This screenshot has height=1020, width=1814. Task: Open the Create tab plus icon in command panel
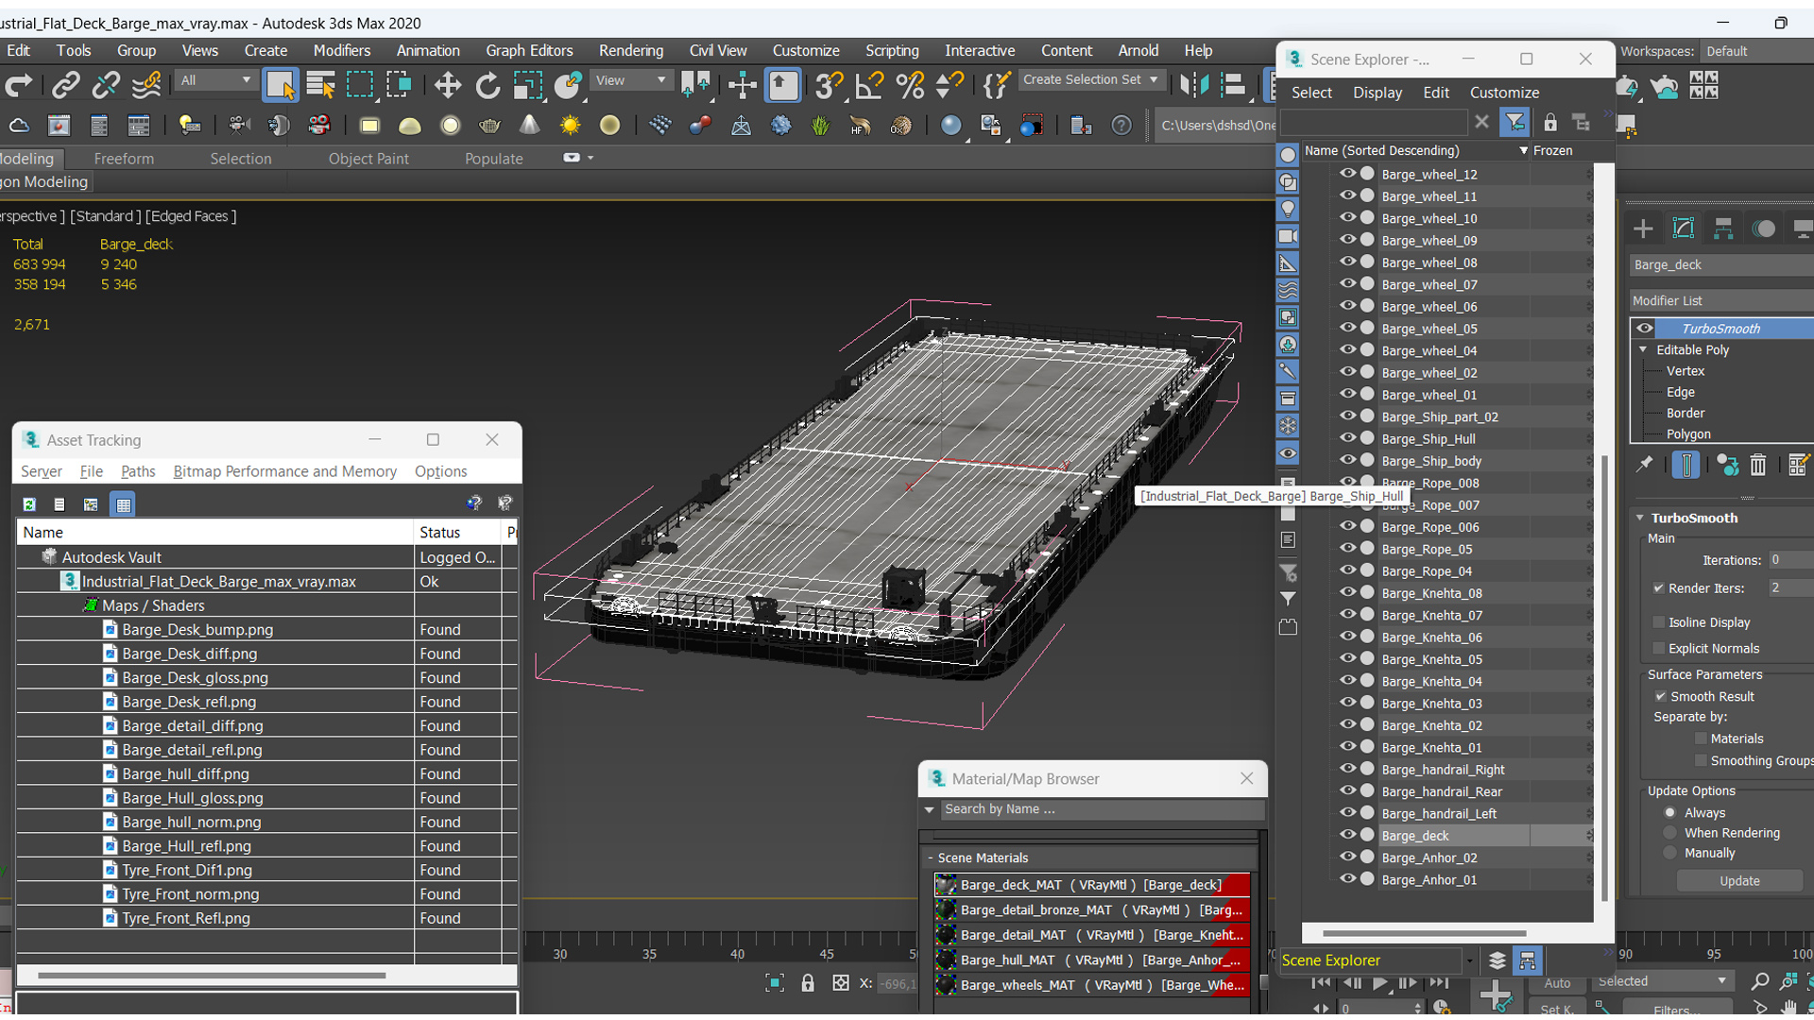pyautogui.click(x=1643, y=229)
